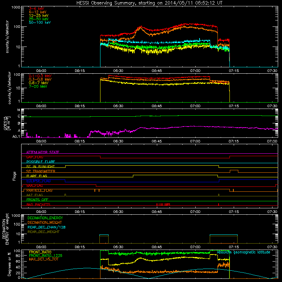
Task: Click the 0.3-0.8 MeV legend label
Action: 40,79
